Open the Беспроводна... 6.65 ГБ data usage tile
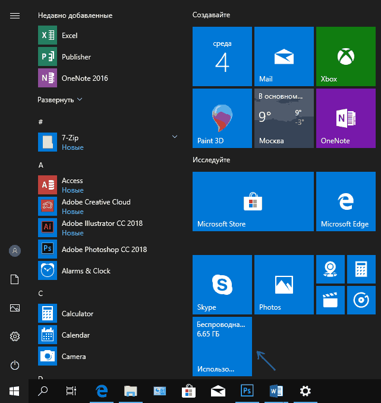This screenshot has height=403, width=381. click(x=222, y=347)
